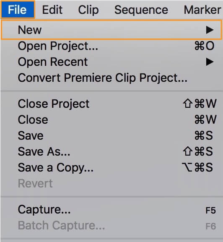This screenshot has width=223, height=242.
Task: Click the greyed Revert entry
Action: click(111, 183)
